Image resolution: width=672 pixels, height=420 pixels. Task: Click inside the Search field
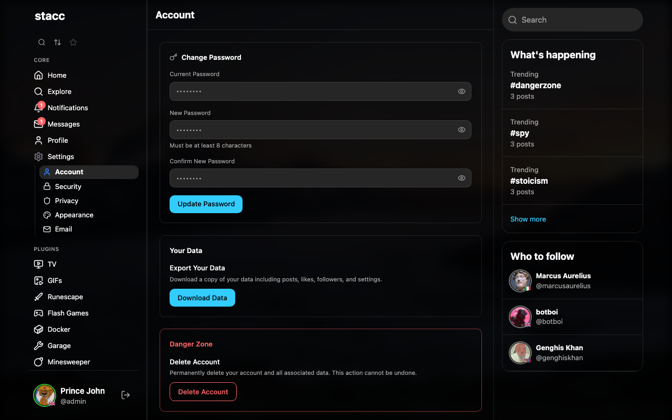click(572, 19)
